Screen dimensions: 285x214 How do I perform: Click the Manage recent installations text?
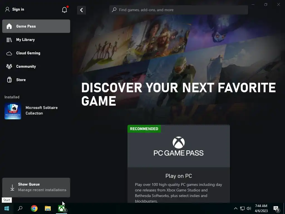pyautogui.click(x=42, y=190)
